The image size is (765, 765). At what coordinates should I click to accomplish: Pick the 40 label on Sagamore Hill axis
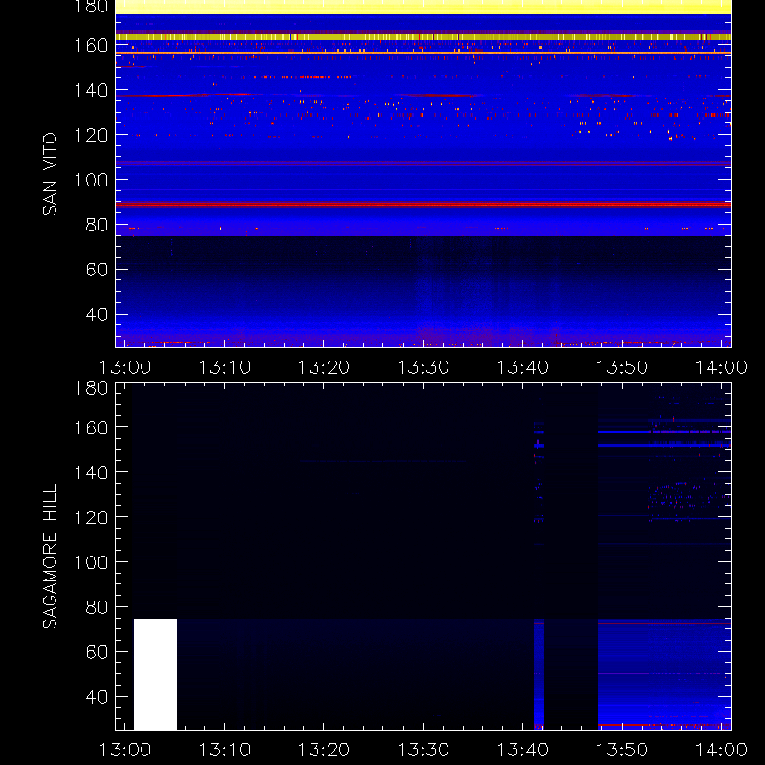[97, 697]
